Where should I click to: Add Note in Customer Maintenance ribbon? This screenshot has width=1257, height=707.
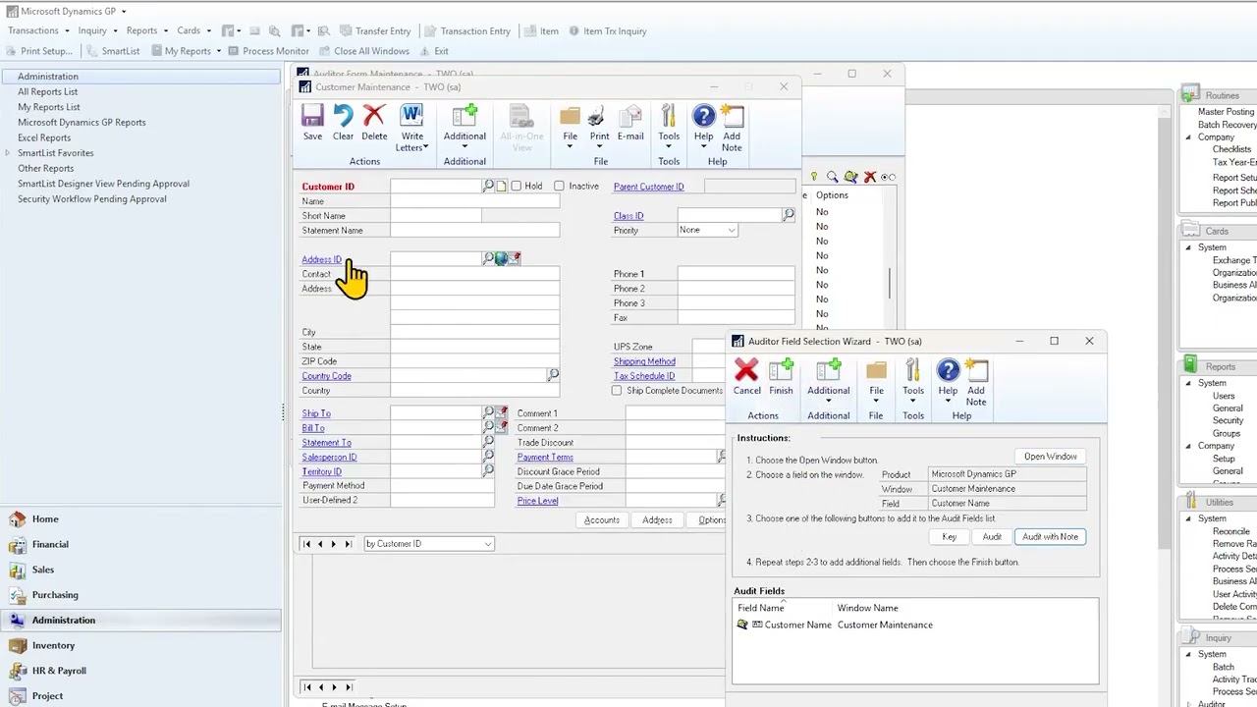[732, 129]
